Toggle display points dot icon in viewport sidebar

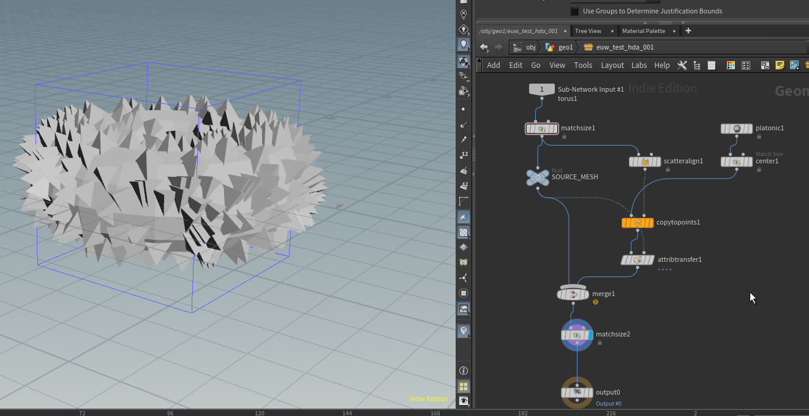click(464, 109)
